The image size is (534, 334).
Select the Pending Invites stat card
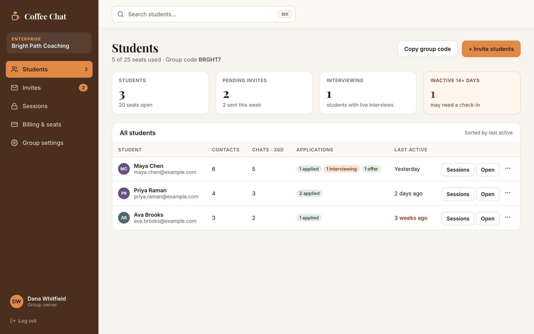coord(264,93)
